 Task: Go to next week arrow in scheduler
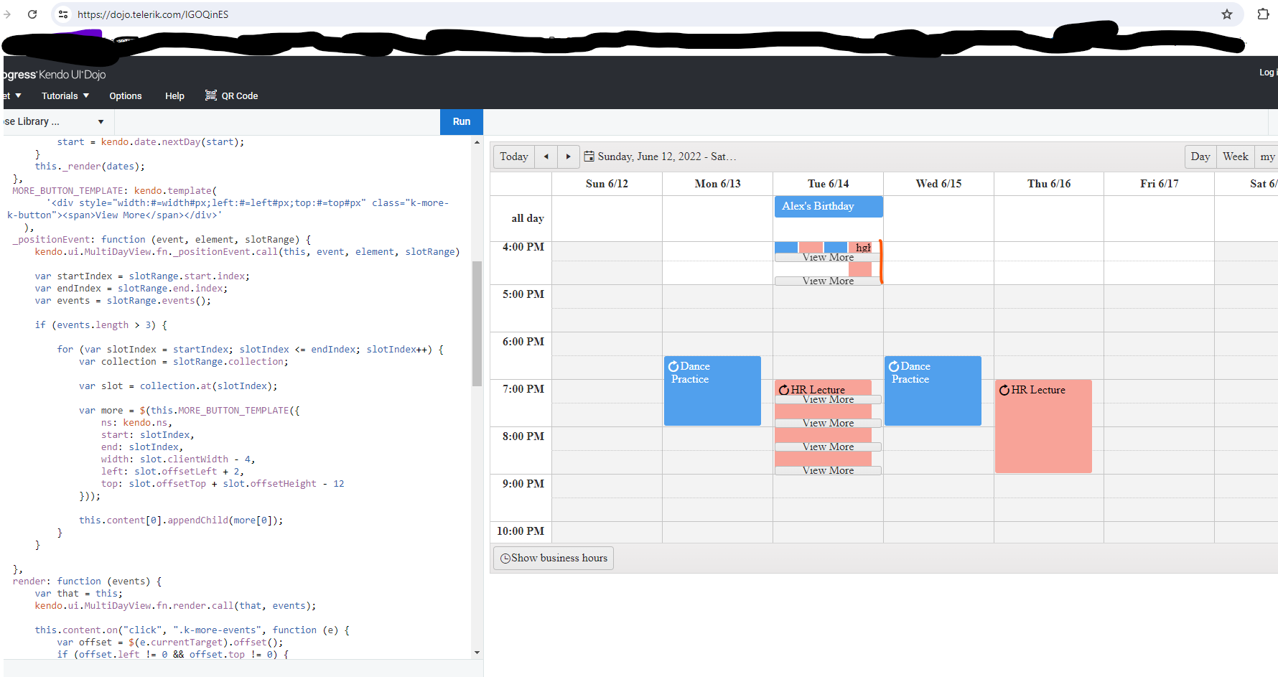coord(568,157)
